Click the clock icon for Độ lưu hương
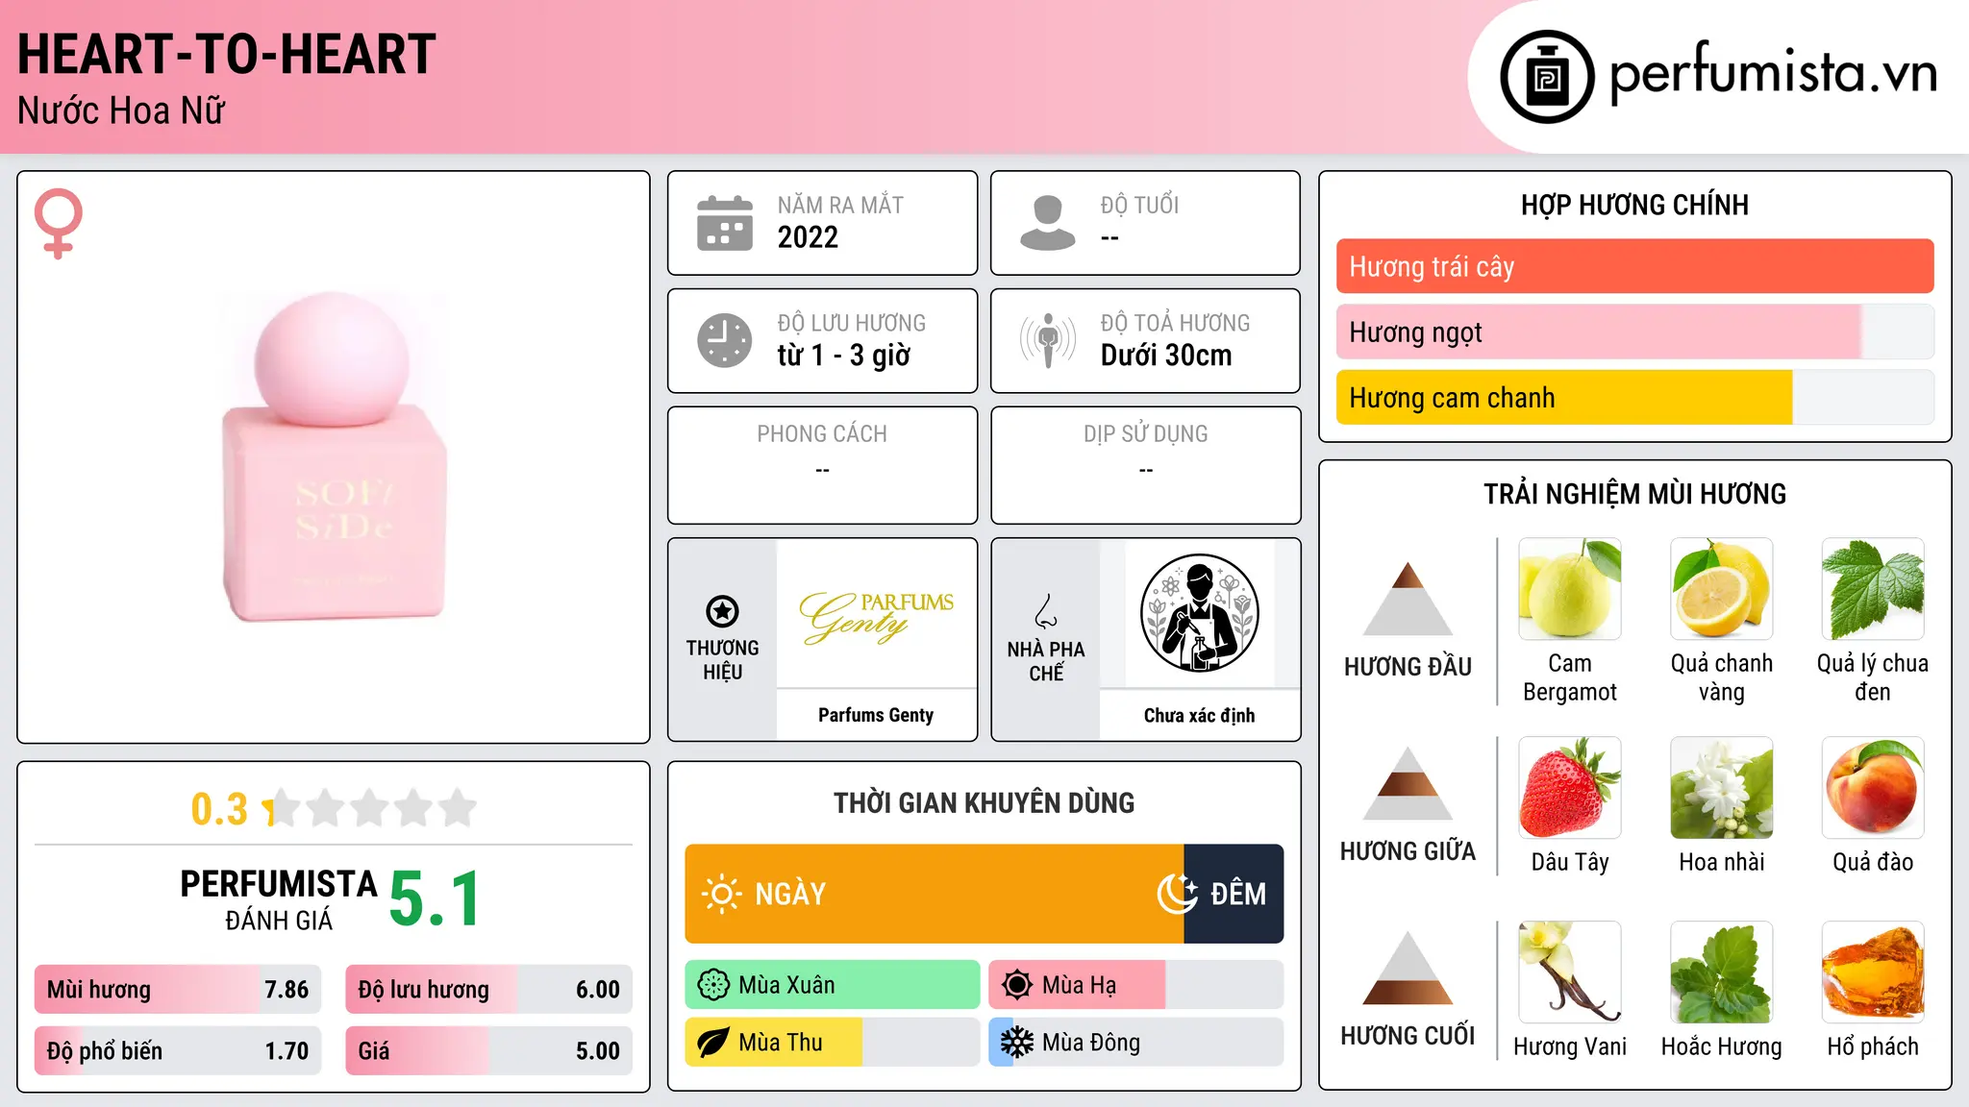The height and width of the screenshot is (1107, 1969). click(x=725, y=340)
